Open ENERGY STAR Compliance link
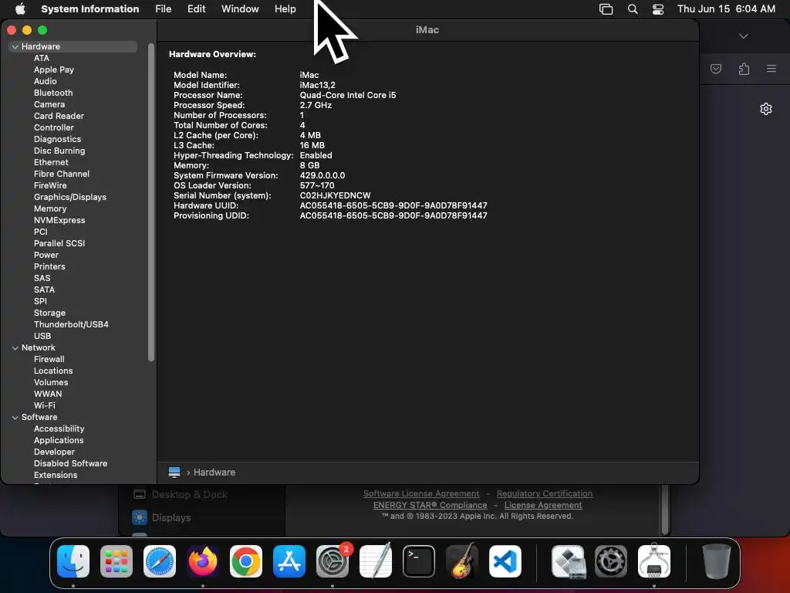Image resolution: width=790 pixels, height=593 pixels. [x=430, y=505]
